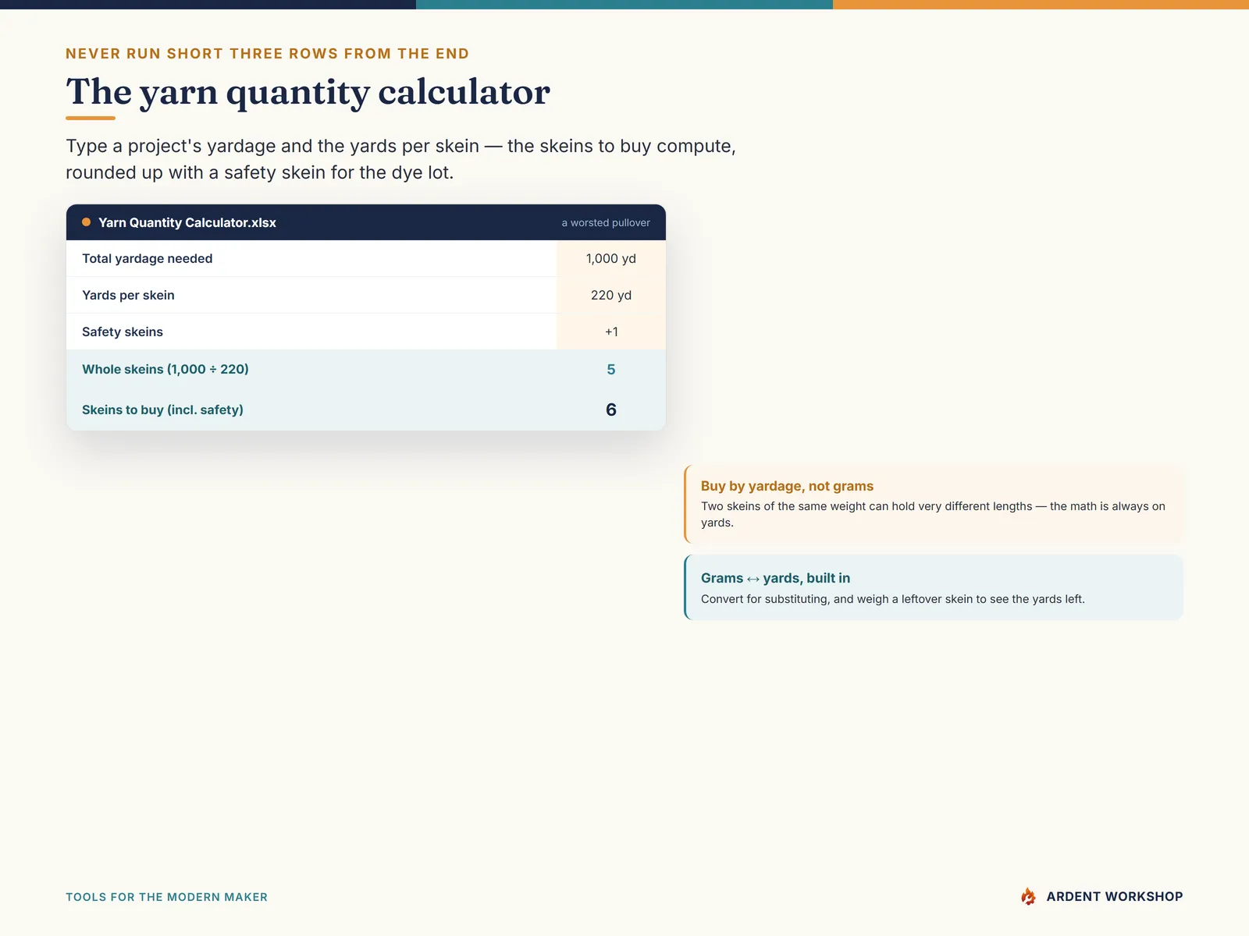Click the whole skeins result '5'
The height and width of the screenshot is (936, 1249).
pos(611,370)
